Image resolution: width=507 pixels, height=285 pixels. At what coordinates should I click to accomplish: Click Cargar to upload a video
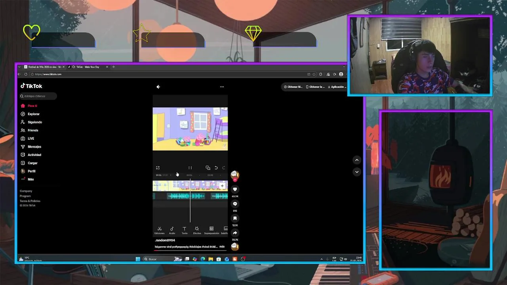point(29,163)
